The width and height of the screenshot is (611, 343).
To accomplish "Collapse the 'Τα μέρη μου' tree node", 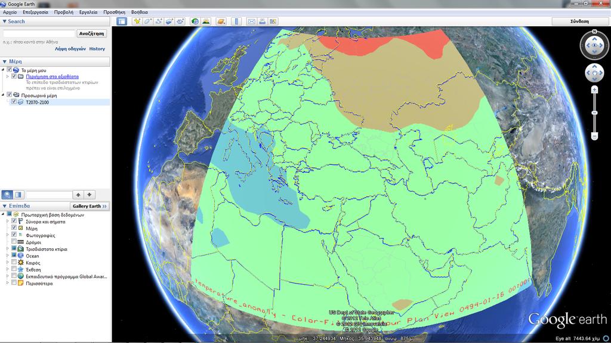I will (x=3, y=70).
